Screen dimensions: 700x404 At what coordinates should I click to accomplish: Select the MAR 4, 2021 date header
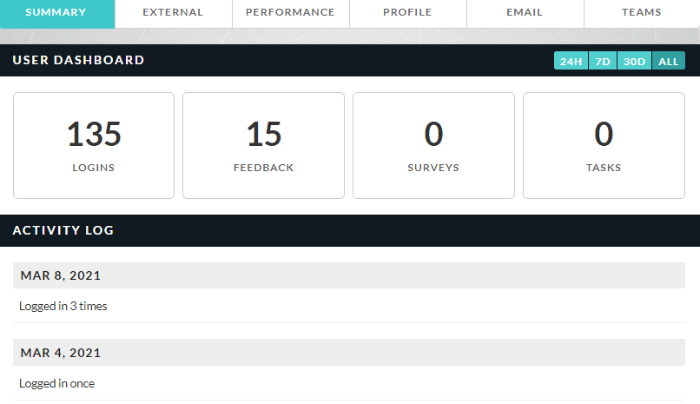[x=349, y=353]
